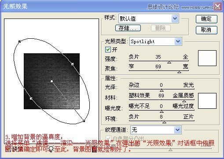Click the 曝光度 exposure slider thumb
The image size is (224, 159).
[162, 111]
